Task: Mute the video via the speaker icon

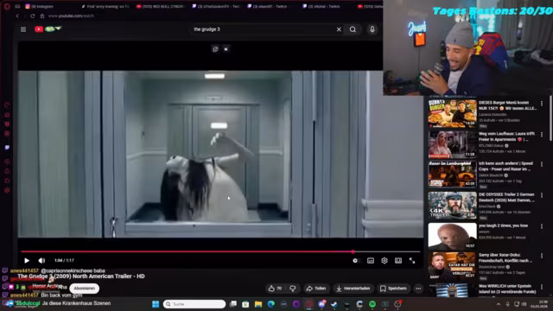Action: click(41, 261)
